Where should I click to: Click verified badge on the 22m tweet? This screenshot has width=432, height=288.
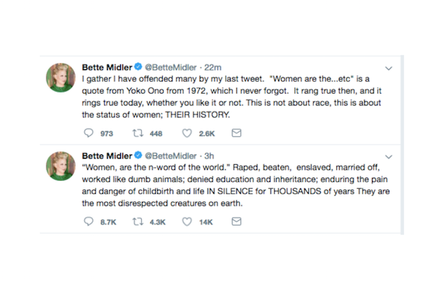[140, 68]
